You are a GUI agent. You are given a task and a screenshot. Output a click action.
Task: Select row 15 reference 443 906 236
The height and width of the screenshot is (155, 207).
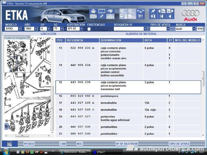[x=128, y=87]
